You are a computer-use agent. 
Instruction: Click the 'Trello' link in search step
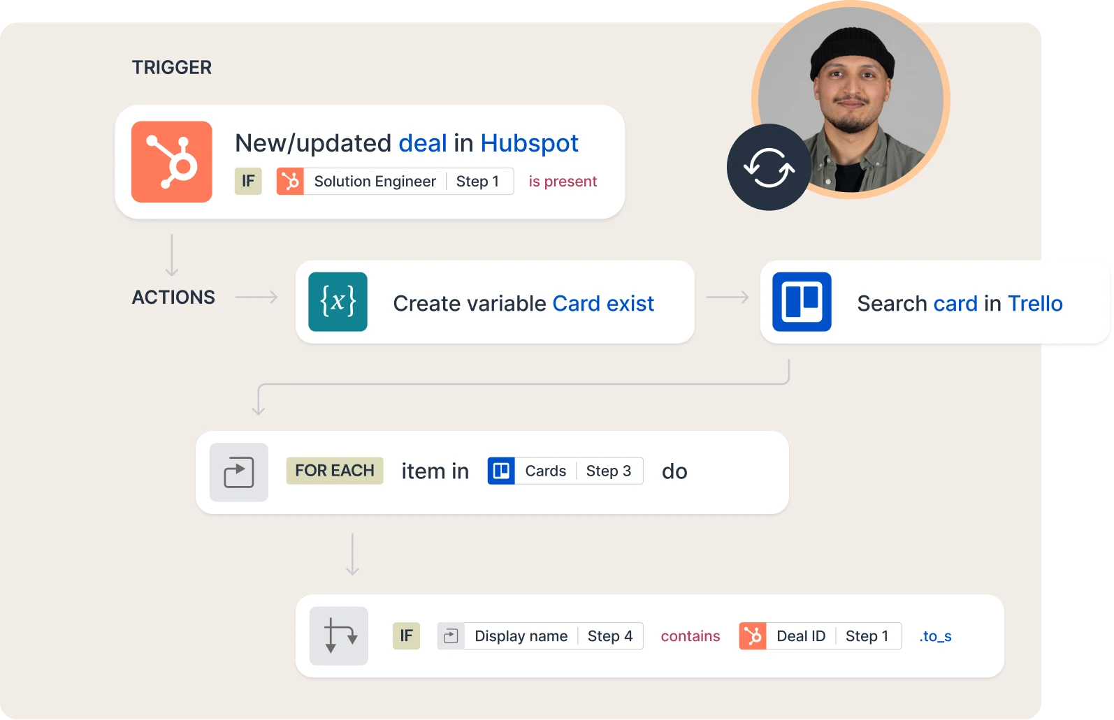tap(1035, 303)
